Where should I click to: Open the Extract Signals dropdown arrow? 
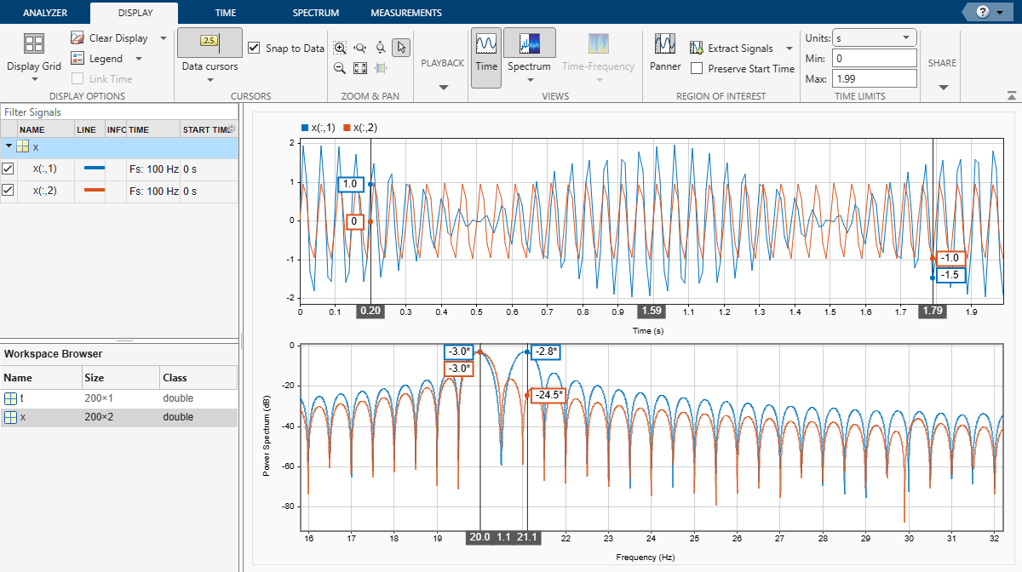click(x=789, y=49)
